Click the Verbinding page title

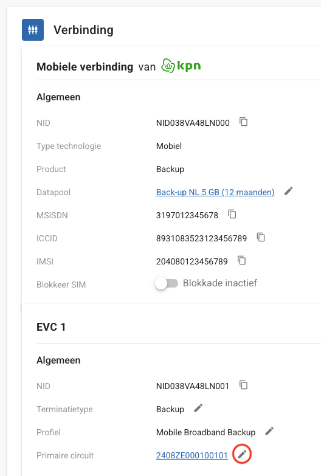pyautogui.click(x=83, y=30)
